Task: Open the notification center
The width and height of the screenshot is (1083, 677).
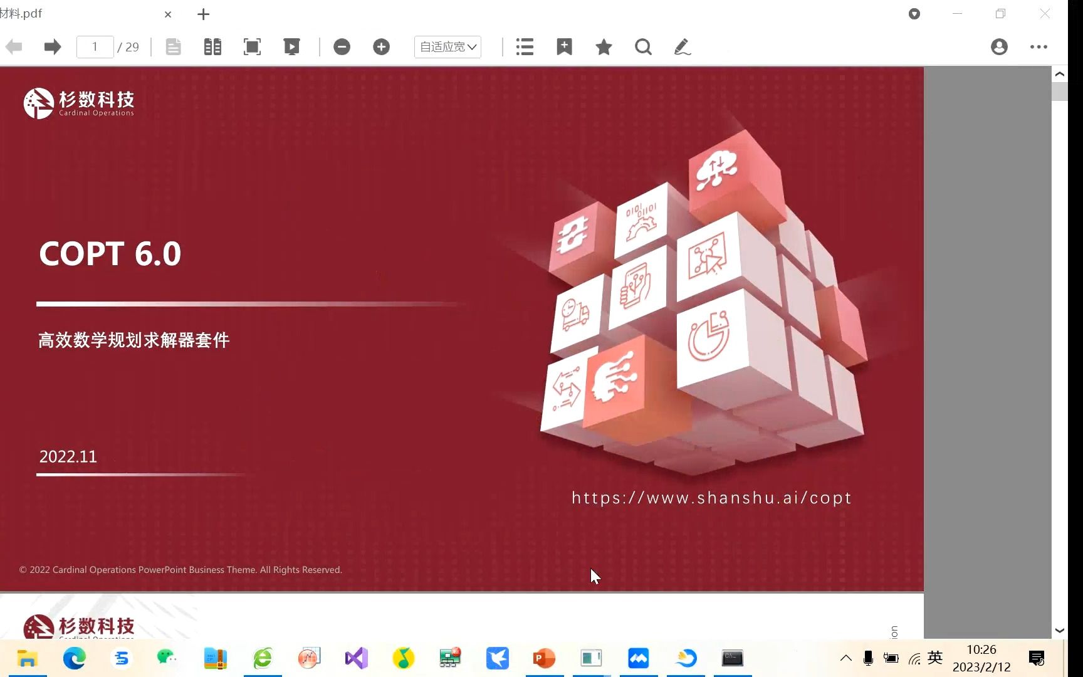Action: pyautogui.click(x=1037, y=658)
